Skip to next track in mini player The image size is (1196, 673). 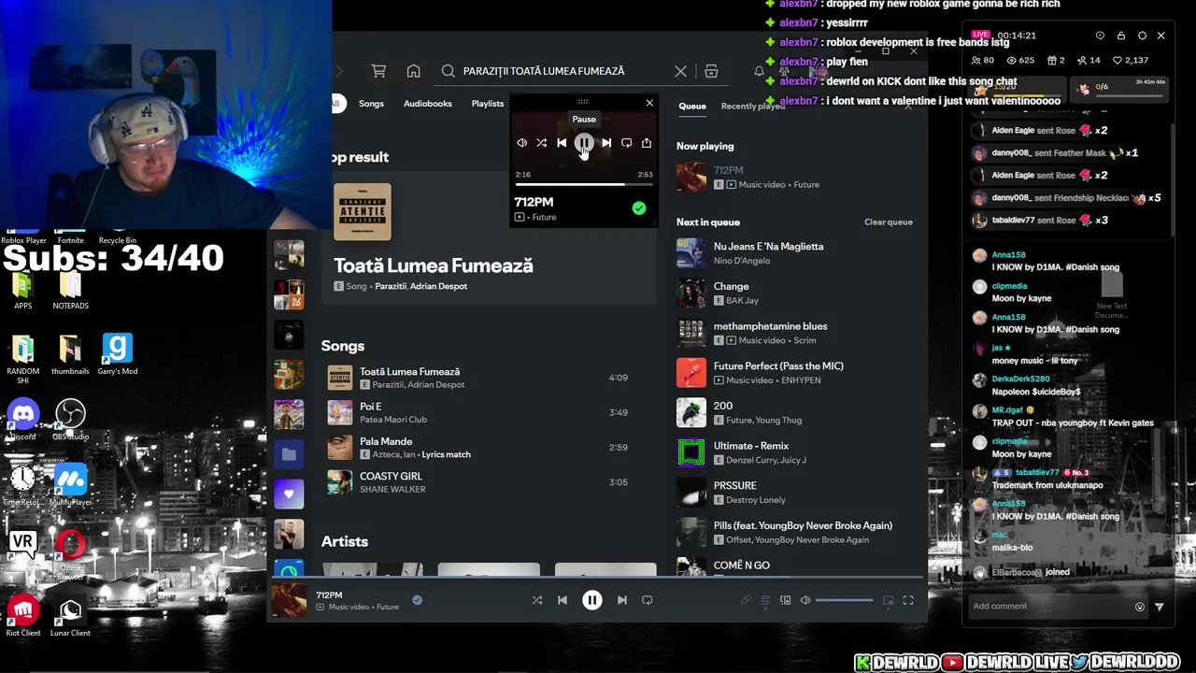point(606,143)
